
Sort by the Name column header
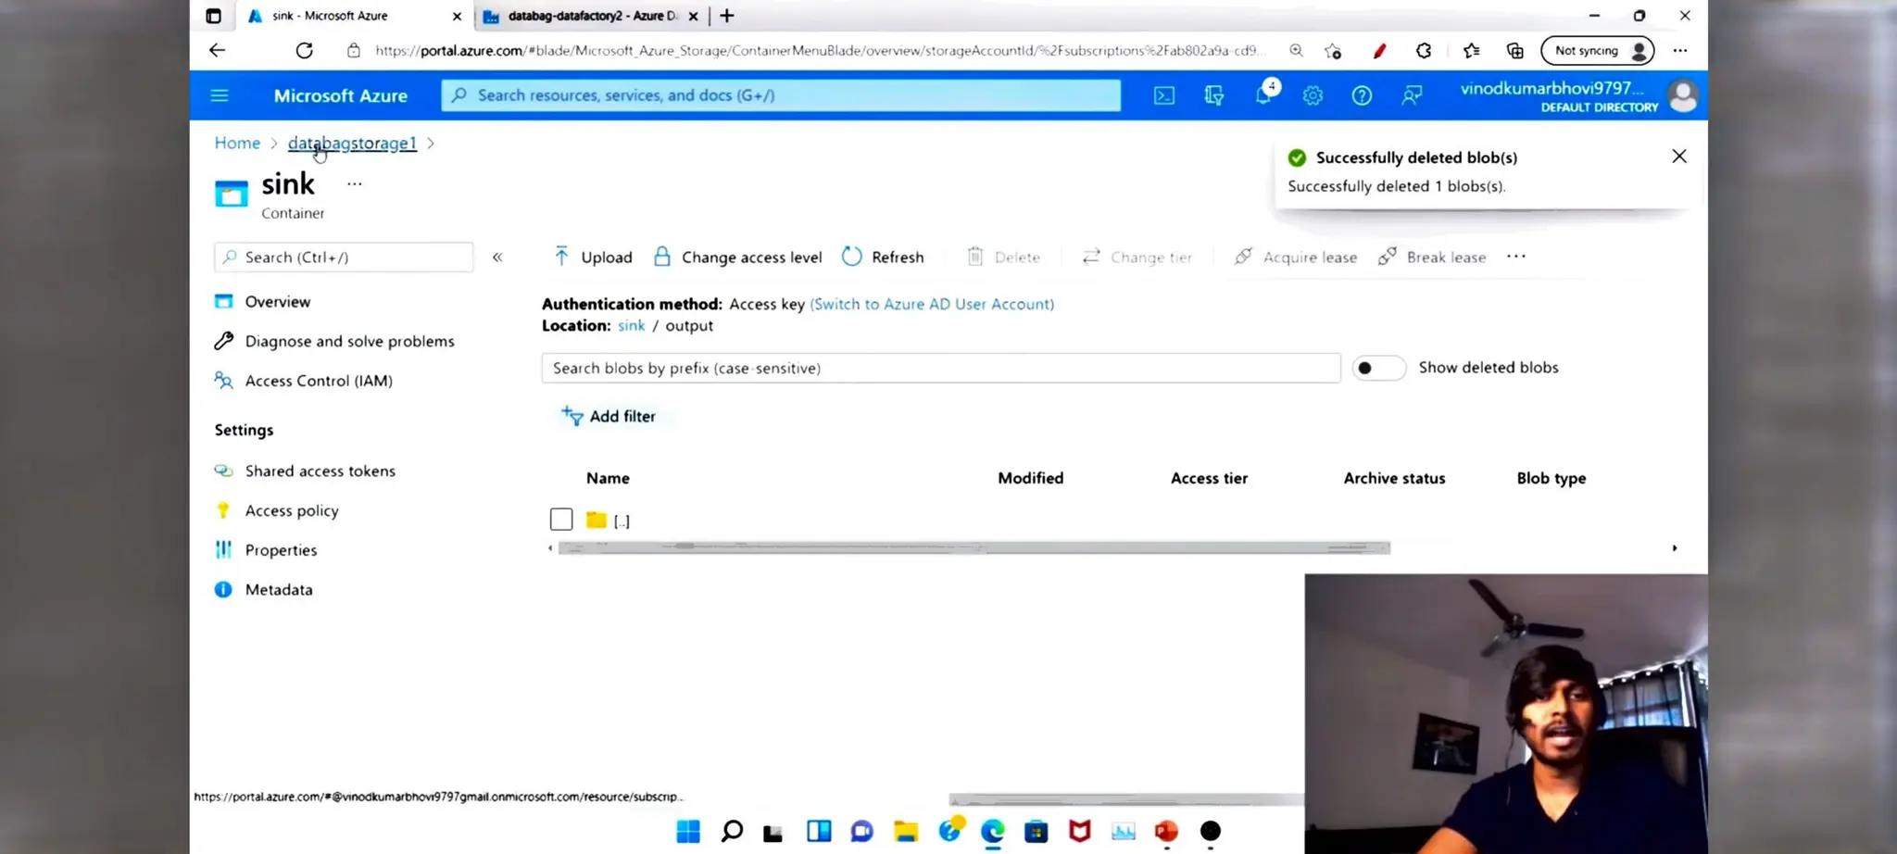click(608, 478)
